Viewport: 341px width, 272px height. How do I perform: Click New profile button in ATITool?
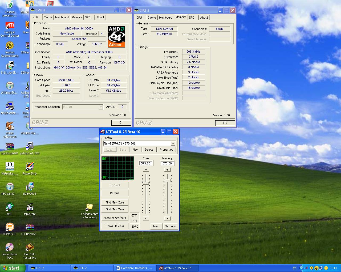tap(136, 150)
